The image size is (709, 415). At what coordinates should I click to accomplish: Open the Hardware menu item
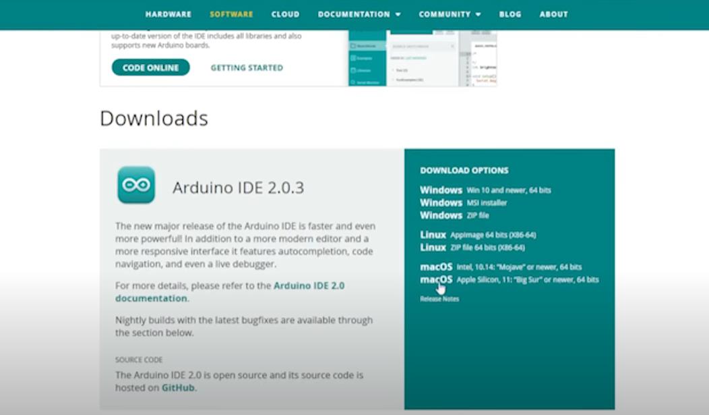click(x=168, y=14)
